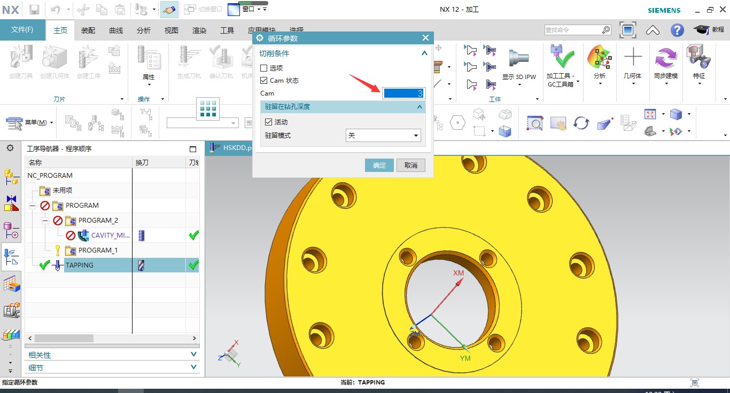Click the 查找命令 search box
This screenshot has width=730, height=393.
[578, 30]
